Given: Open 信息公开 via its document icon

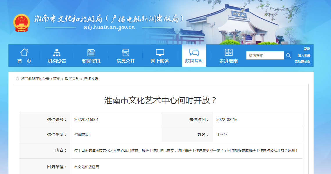Looking at the screenshot, I should [125, 53].
